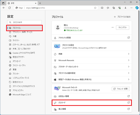Open アカウントの管理 row

(x=92, y=38)
